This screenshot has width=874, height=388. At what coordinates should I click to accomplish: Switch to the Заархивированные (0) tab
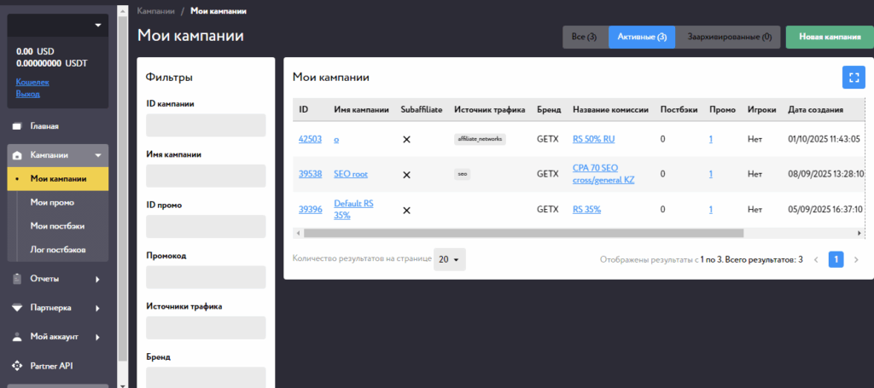(727, 38)
